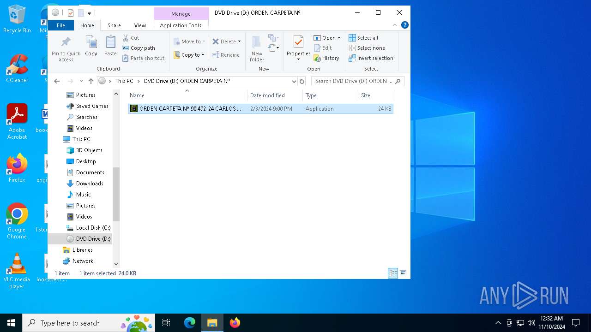
Task: Click Start button on taskbar
Action: click(11, 323)
